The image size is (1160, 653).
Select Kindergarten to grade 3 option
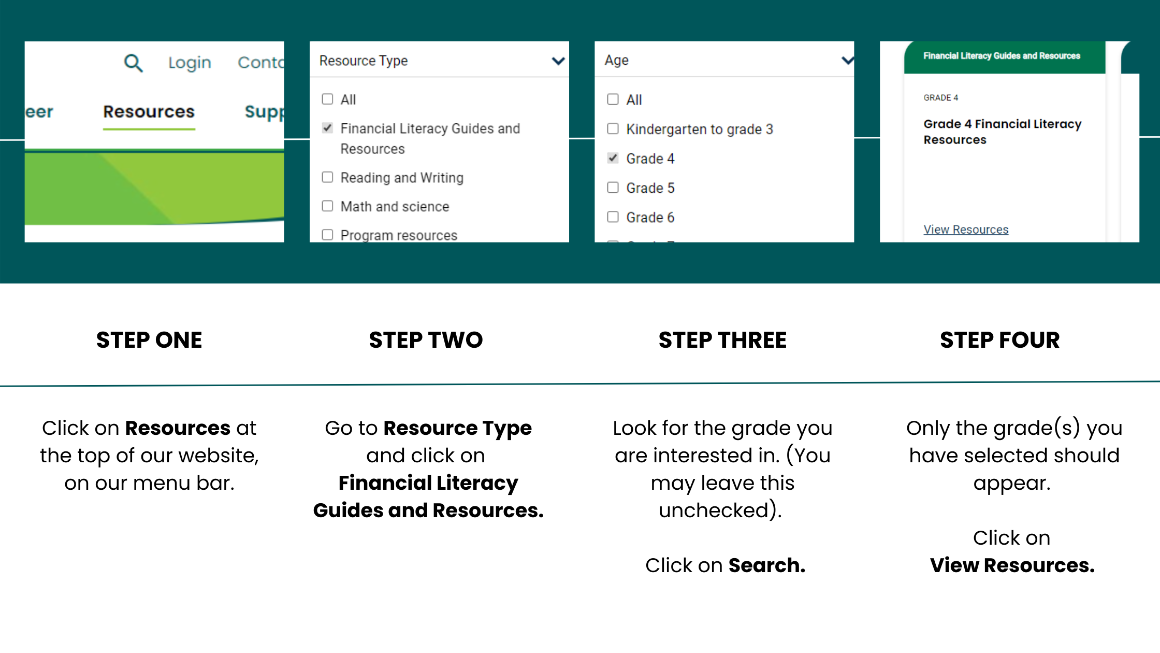612,129
